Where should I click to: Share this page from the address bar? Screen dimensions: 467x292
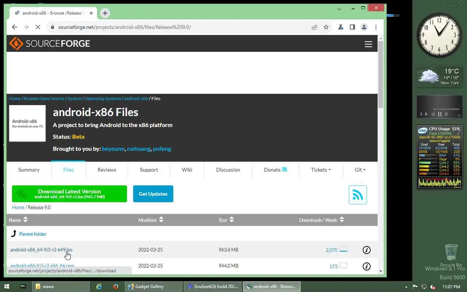314,27
